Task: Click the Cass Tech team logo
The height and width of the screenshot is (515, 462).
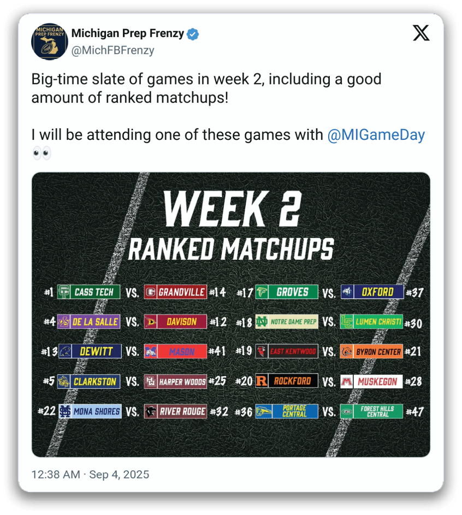Action: pos(64,292)
